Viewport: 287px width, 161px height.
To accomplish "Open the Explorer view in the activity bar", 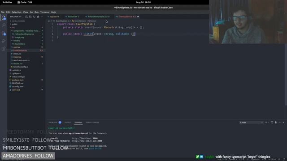I will 4,18.
